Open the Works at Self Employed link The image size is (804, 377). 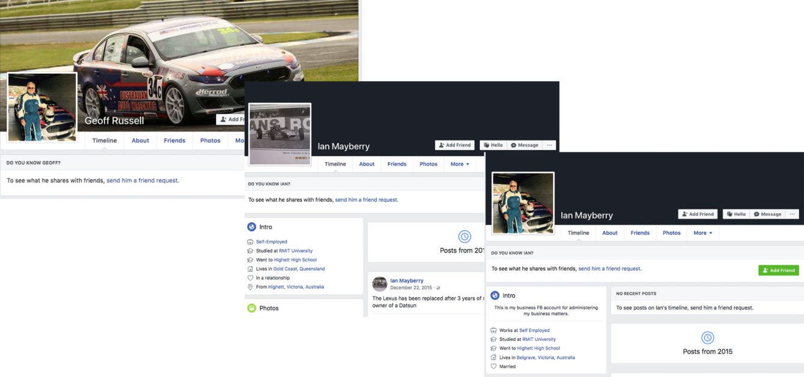point(534,330)
